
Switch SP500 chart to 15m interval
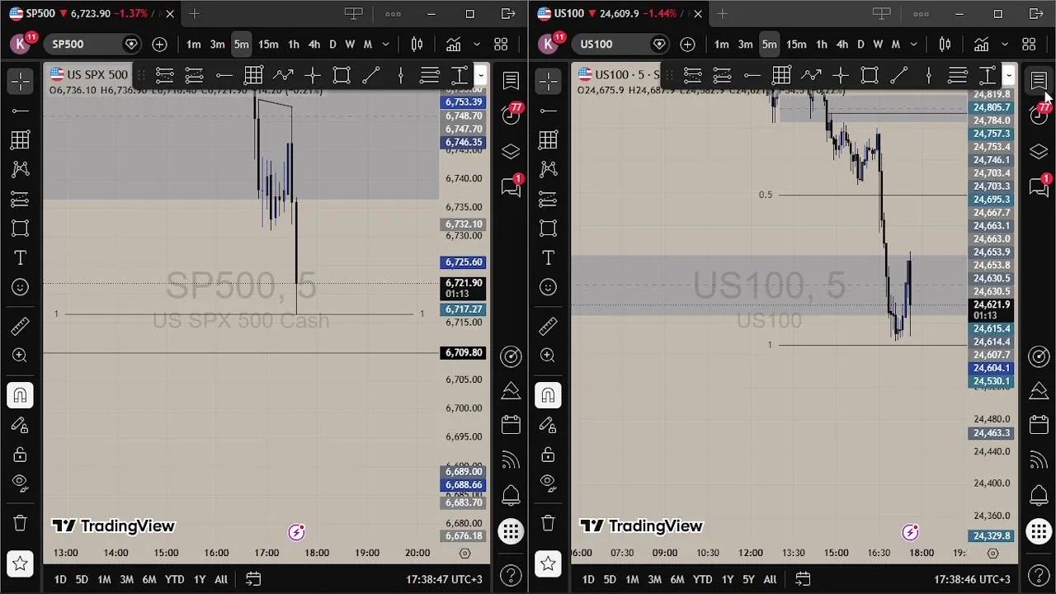(x=268, y=45)
